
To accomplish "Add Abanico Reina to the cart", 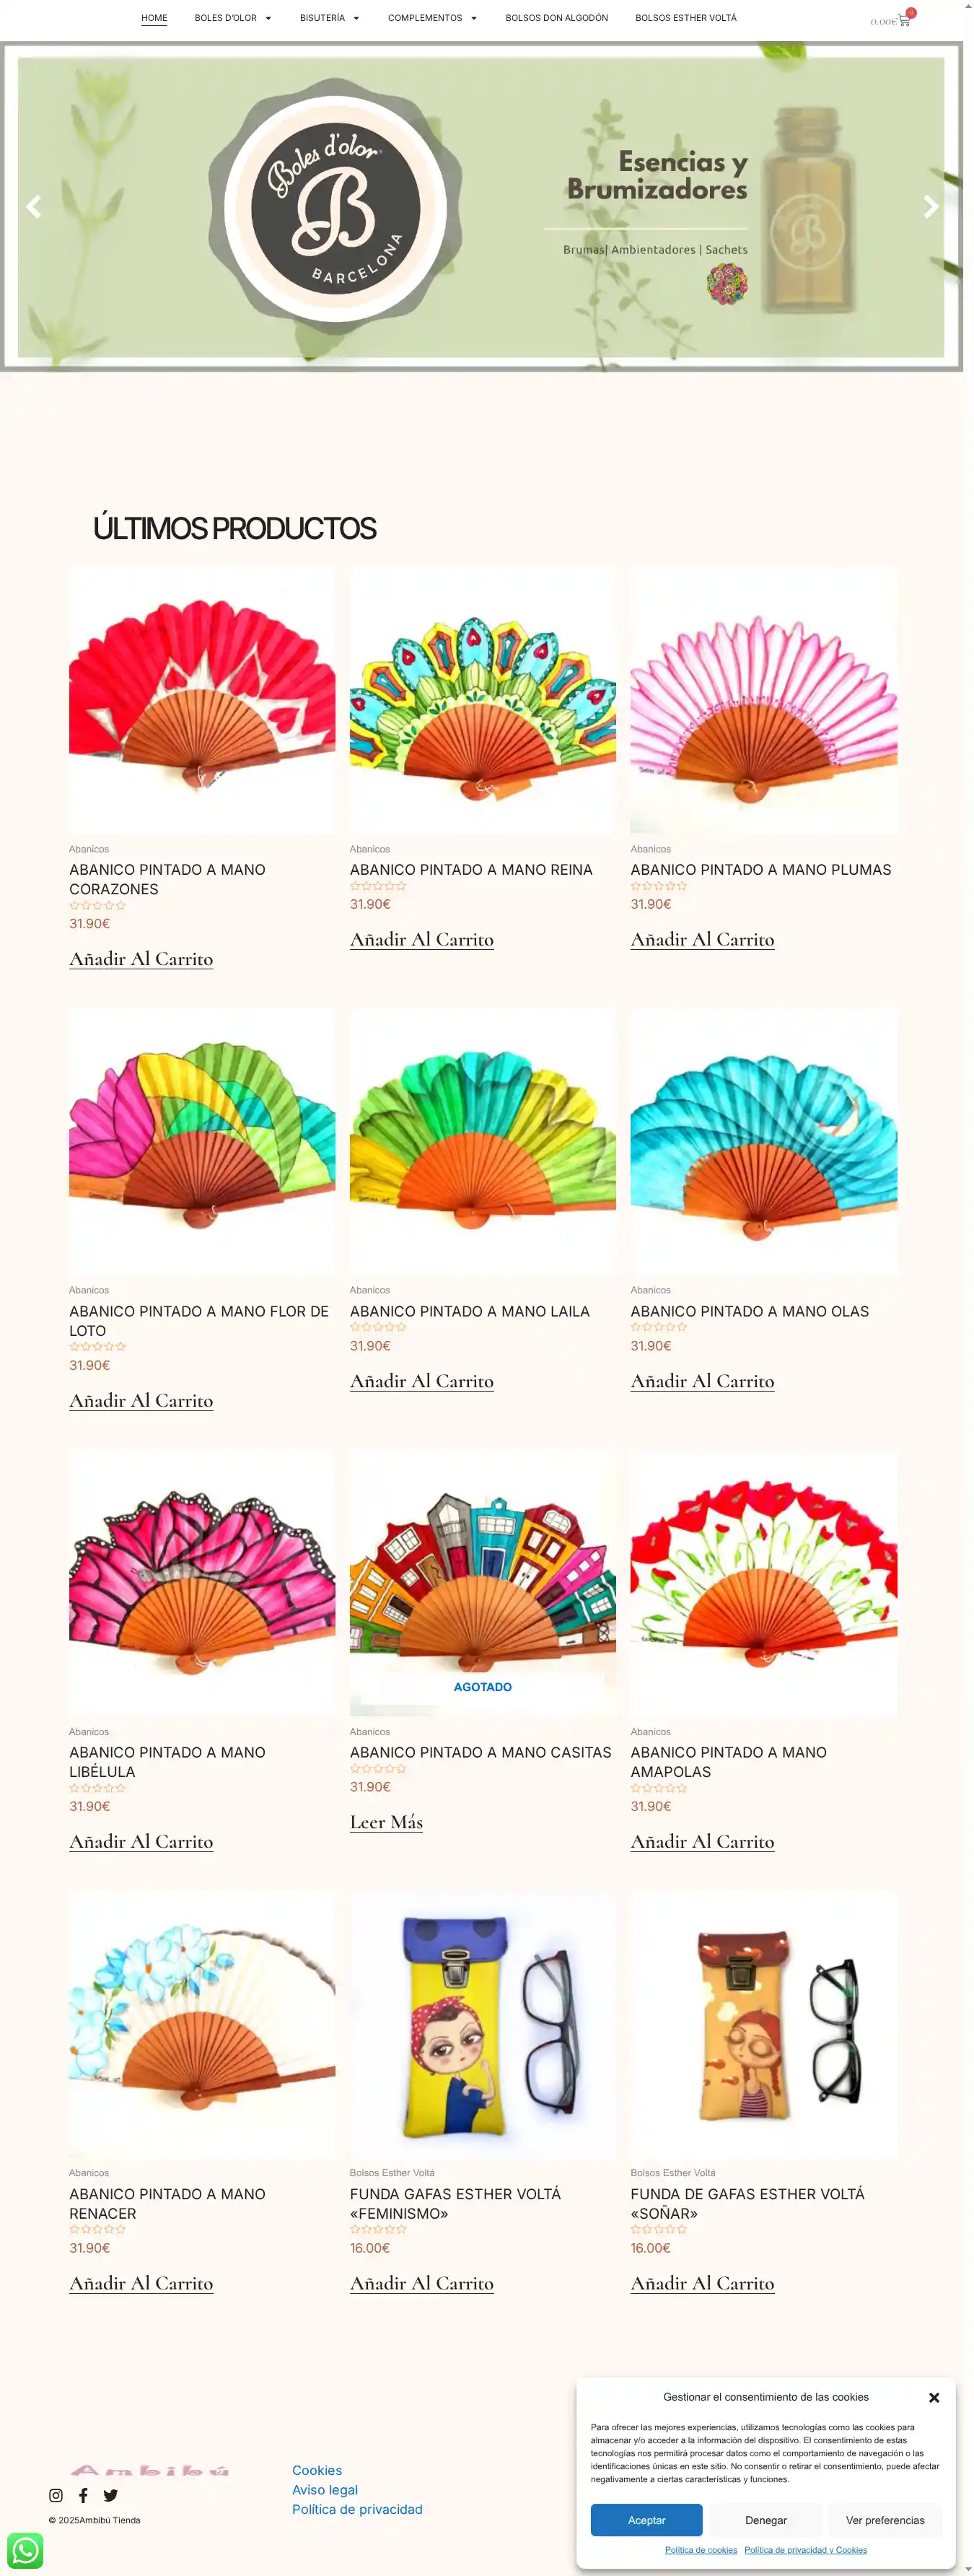I will point(421,939).
